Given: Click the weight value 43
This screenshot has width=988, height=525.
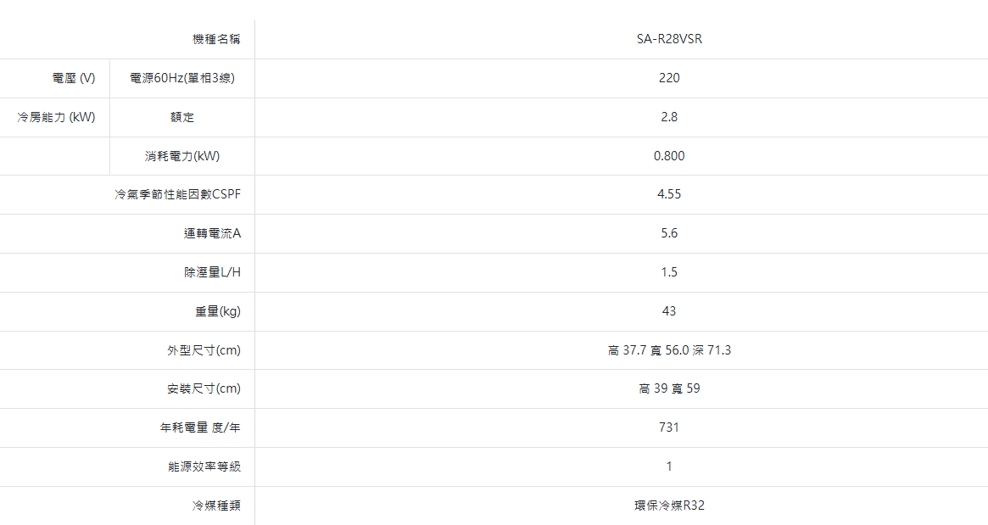Looking at the screenshot, I should click(x=669, y=311).
